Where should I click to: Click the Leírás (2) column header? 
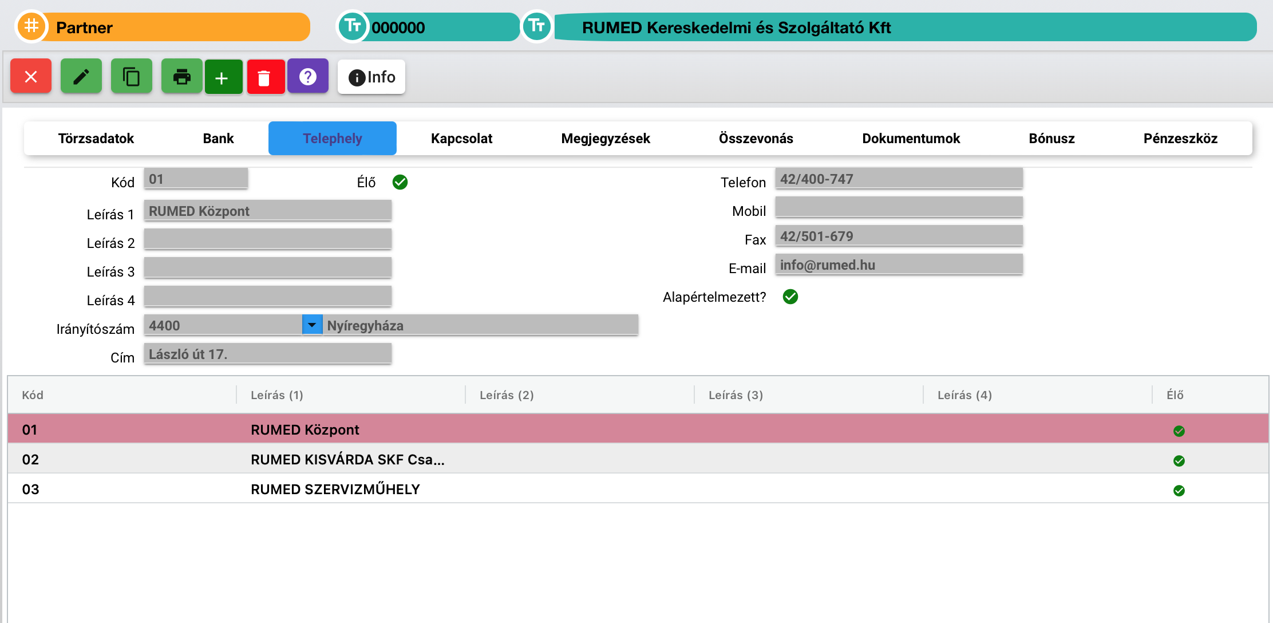click(580, 395)
